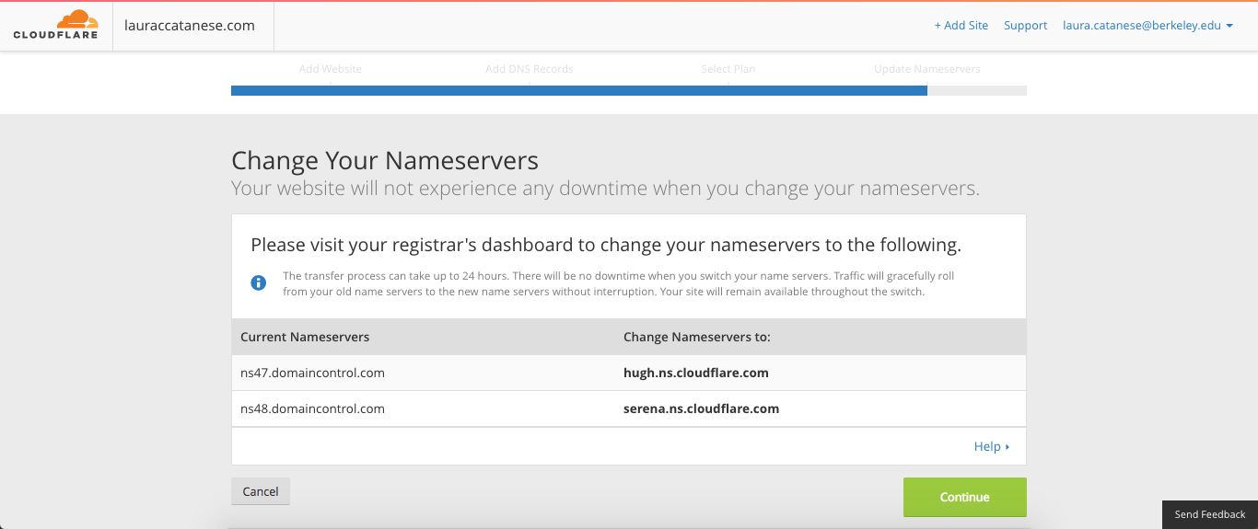Open the lauraccatanese.com site selector
1258x529 pixels.
coord(190,26)
